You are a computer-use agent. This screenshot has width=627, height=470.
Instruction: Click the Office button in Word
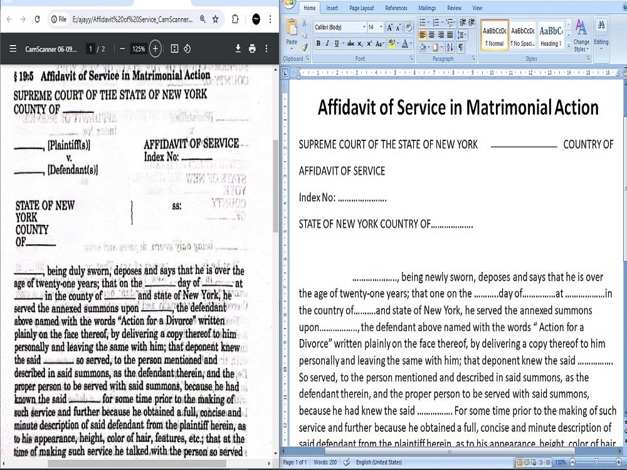point(290,4)
